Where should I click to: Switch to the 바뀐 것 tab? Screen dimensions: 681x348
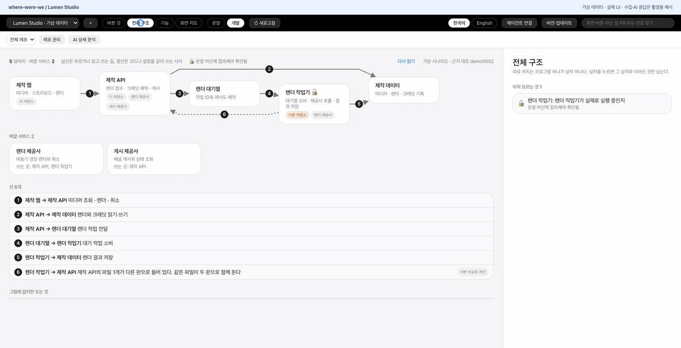point(114,23)
